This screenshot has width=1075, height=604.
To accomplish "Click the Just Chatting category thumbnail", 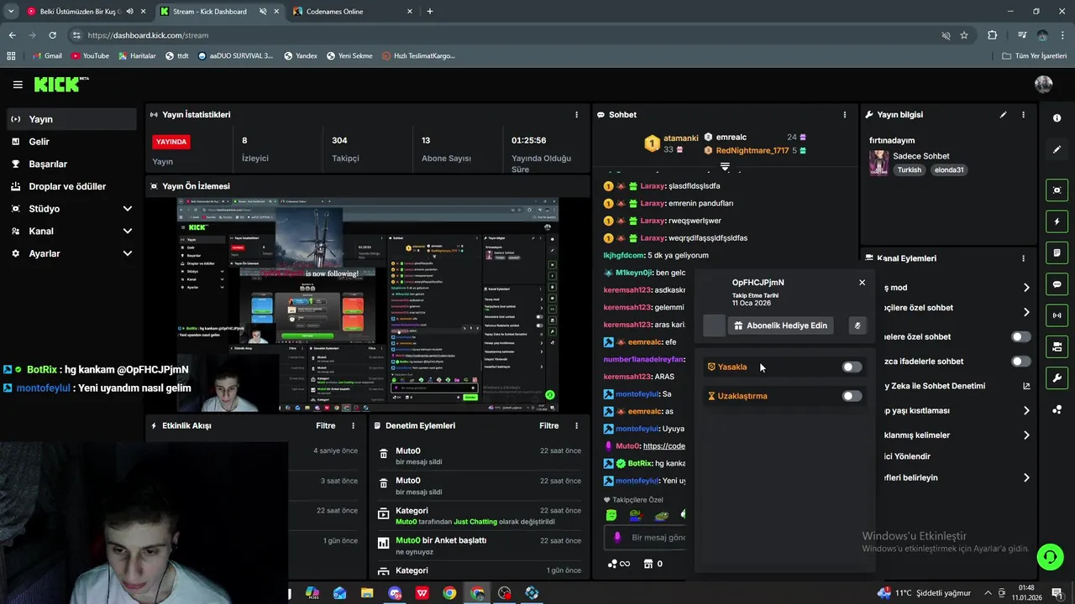I will 878,163.
